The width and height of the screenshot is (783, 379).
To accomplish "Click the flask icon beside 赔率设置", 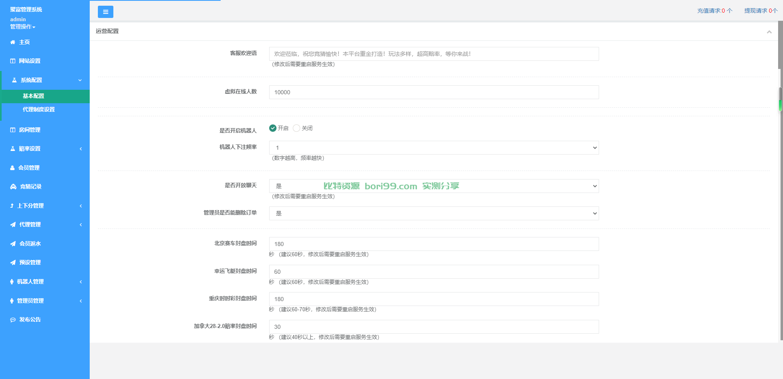I will [13, 148].
